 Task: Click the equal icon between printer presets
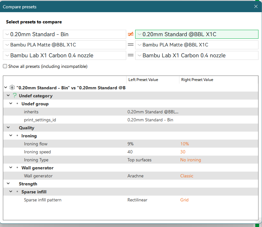(x=130, y=55)
